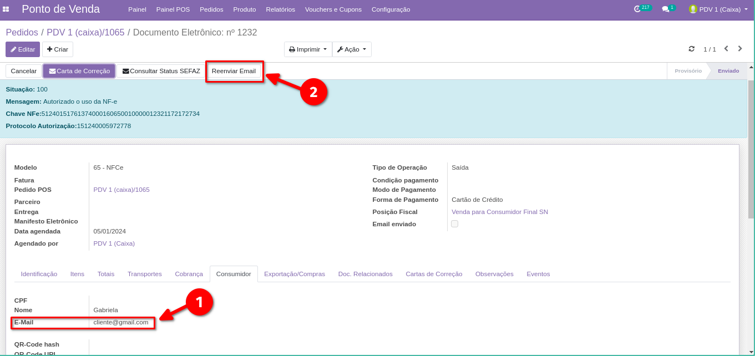This screenshot has width=755, height=356.
Task: Click the refresh icon beside the pager
Action: [692, 49]
